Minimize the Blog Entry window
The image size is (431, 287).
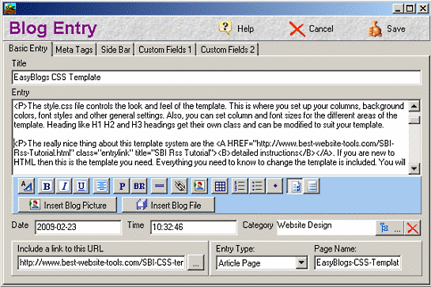398,9
